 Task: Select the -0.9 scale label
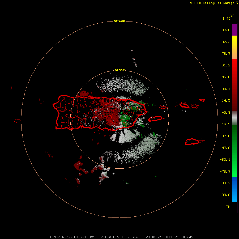pyautogui.click(x=226, y=113)
